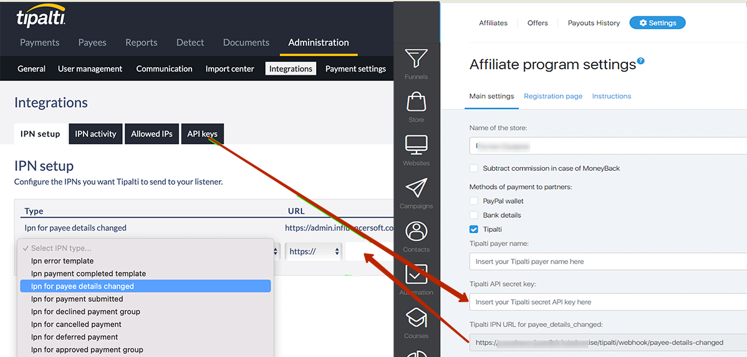
Task: Select the Integrations submenu item
Action: (291, 69)
